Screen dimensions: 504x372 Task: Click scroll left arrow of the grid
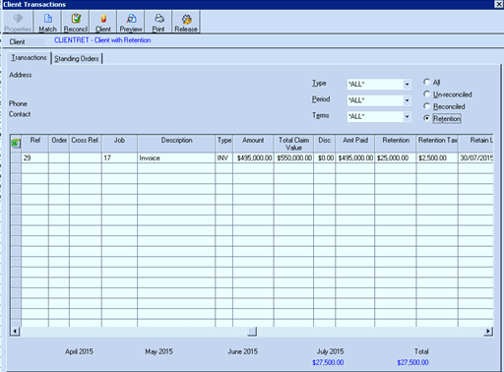coord(15,331)
